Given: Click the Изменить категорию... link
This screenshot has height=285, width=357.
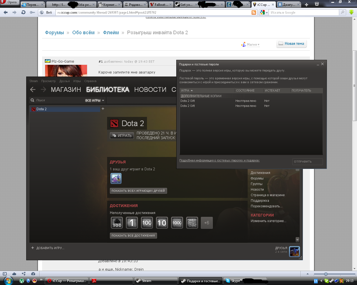Looking at the screenshot, I should point(269,221).
